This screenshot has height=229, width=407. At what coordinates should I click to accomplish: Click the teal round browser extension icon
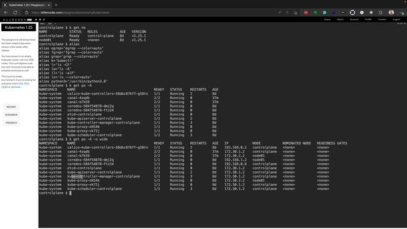[x=324, y=13]
